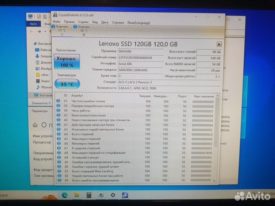Click the Serial ATA interface field
Screen dimensions: 275x206
(141, 64)
